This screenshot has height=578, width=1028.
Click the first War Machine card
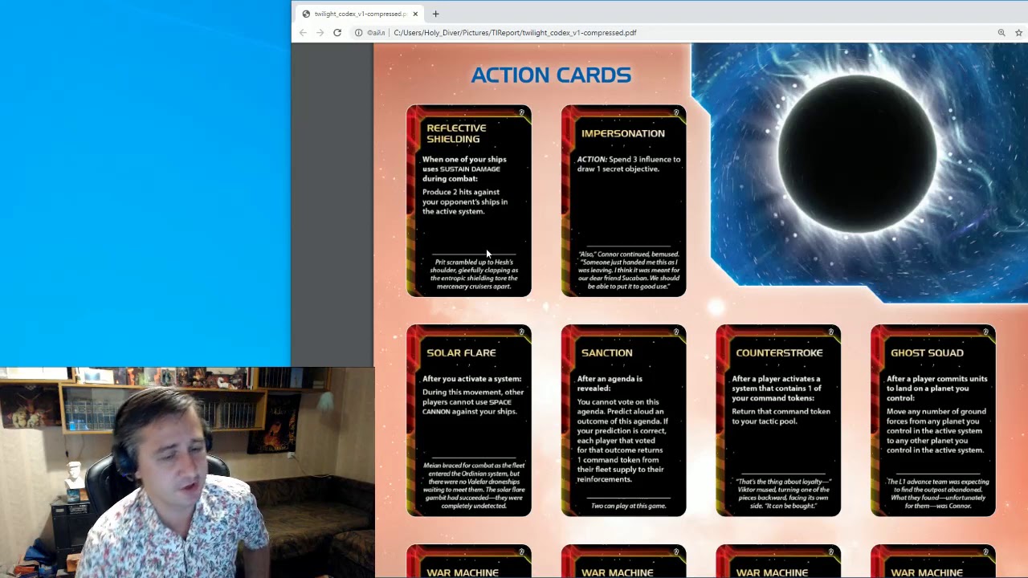coord(469,562)
